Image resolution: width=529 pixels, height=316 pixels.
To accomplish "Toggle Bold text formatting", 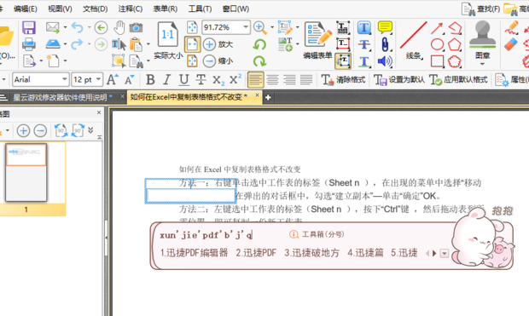I will click(x=150, y=80).
